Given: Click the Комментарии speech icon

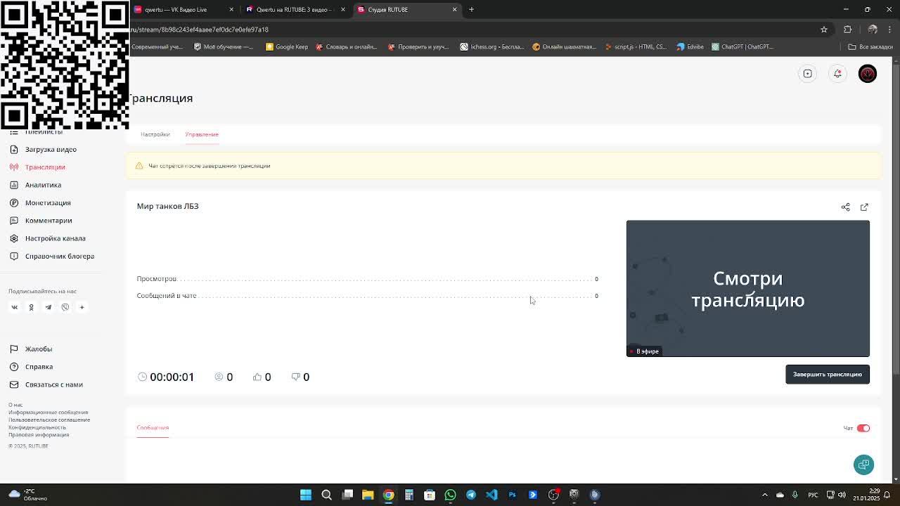Looking at the screenshot, I should [13, 221].
